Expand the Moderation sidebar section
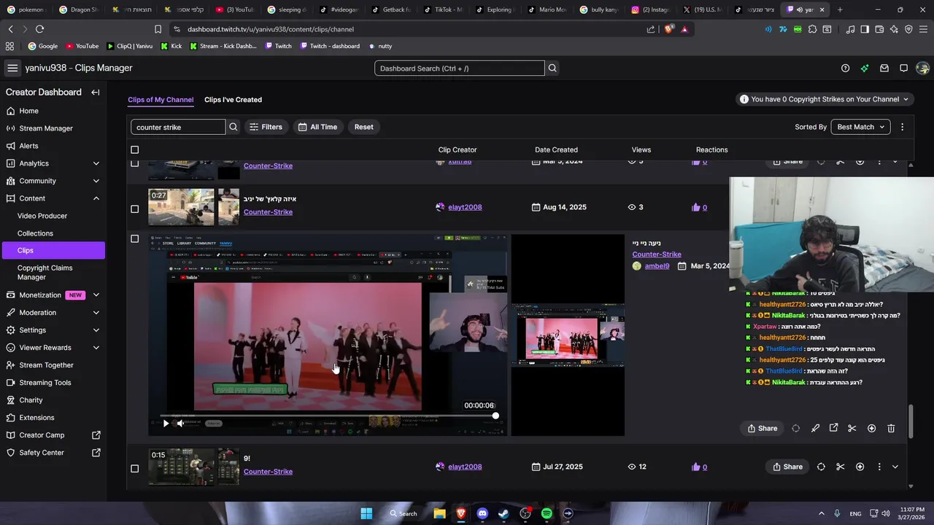 (x=96, y=313)
